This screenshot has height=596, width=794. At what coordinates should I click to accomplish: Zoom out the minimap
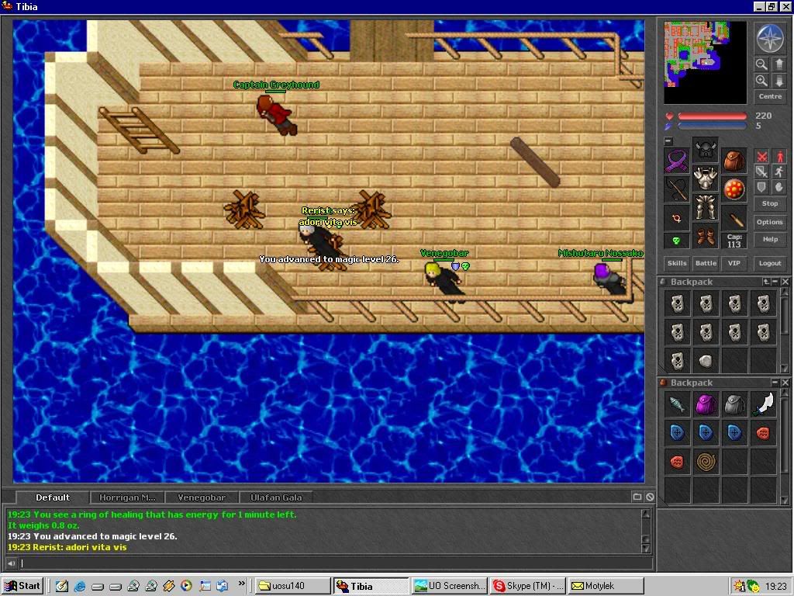(x=761, y=64)
